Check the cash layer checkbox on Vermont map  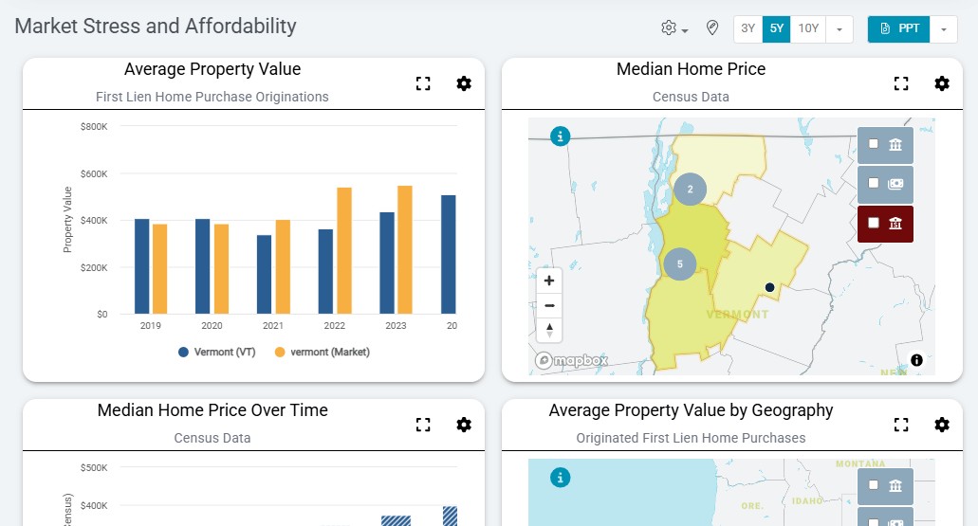click(x=874, y=184)
